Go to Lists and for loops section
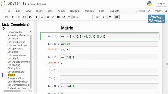This screenshot has height=94, width=168. pyautogui.click(x=17, y=45)
